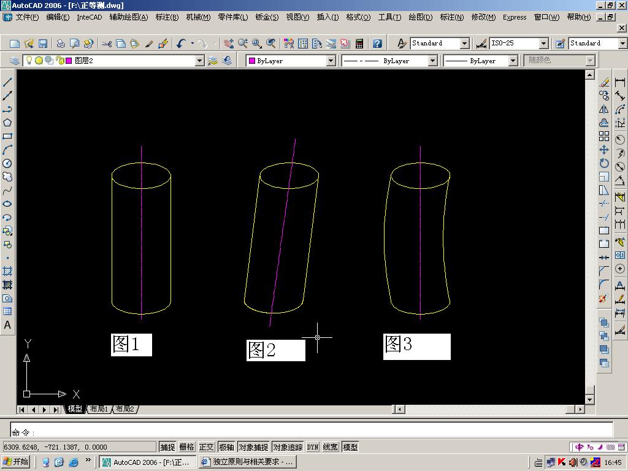This screenshot has height=471, width=628.
Task: Open the 编辑(E) menu
Action: click(58, 17)
